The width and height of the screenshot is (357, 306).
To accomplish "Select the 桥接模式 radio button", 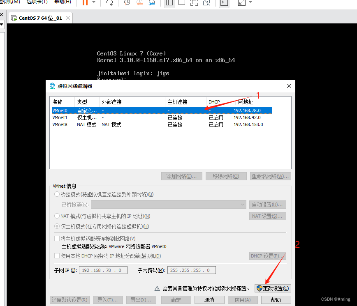I will [58, 194].
